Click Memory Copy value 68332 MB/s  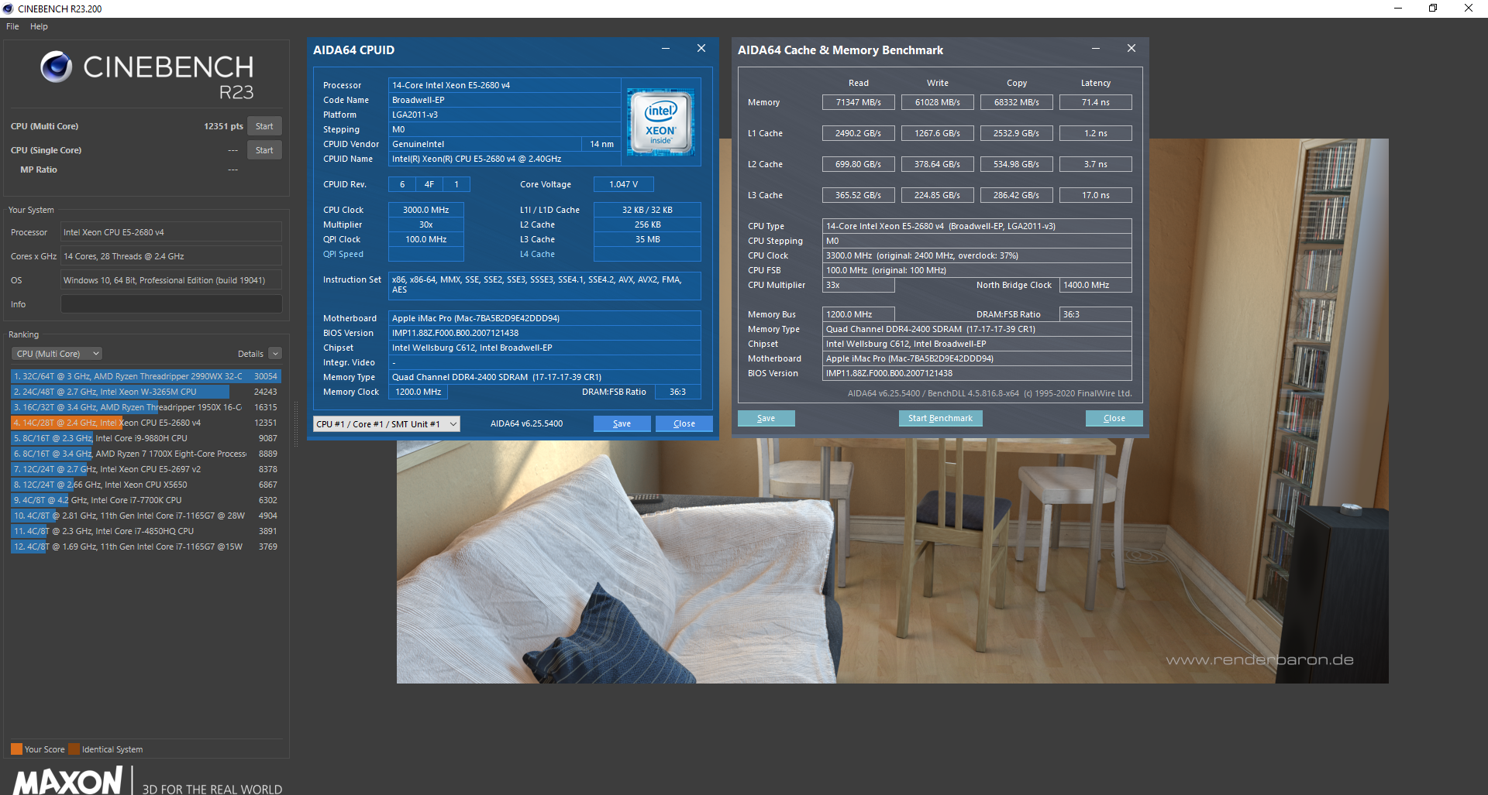coord(1017,102)
